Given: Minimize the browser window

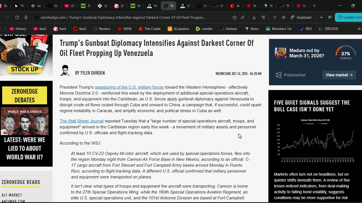Looking at the screenshot, I should pos(340,6).
